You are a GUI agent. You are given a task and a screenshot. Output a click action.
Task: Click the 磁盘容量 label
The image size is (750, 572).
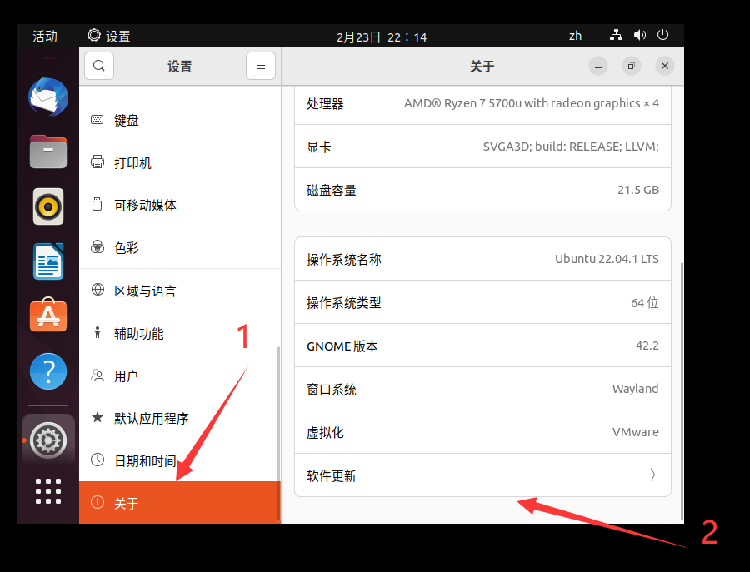[x=332, y=190]
